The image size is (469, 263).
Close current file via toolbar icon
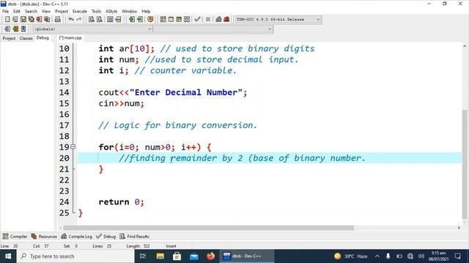pyautogui.click(x=39, y=20)
